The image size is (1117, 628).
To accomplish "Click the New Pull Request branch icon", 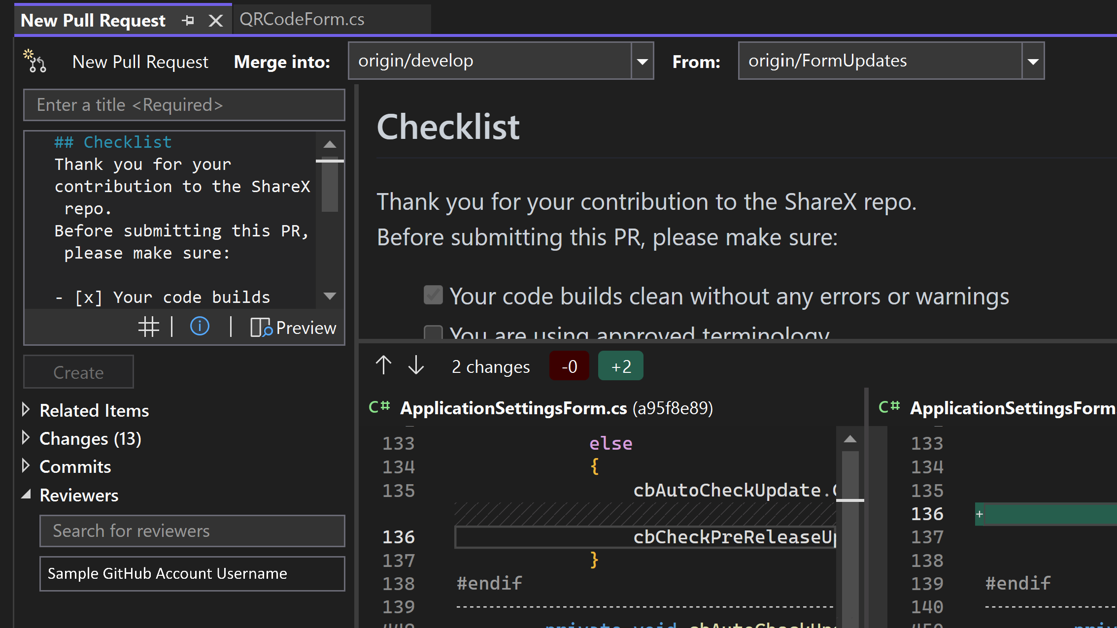I will coord(36,62).
